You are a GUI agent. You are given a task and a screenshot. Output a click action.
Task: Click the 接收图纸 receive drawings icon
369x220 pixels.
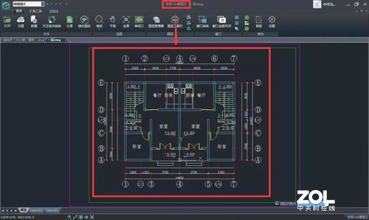tap(84, 20)
